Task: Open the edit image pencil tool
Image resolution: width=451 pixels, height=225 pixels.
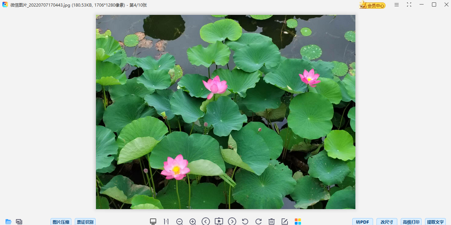Action: (285, 222)
